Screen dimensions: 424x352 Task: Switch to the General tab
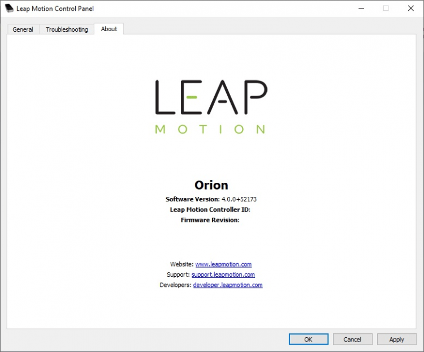click(x=23, y=29)
